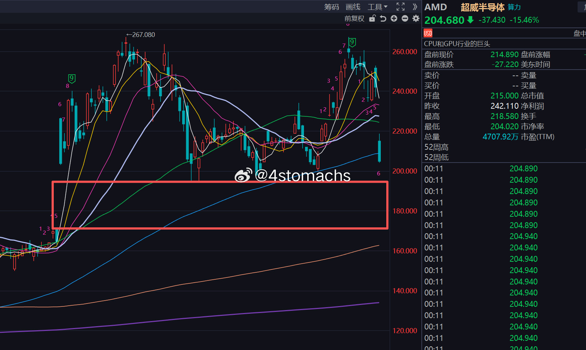The width and height of the screenshot is (586, 350).
Task: Undo chart change with arrow icon
Action: (383, 18)
